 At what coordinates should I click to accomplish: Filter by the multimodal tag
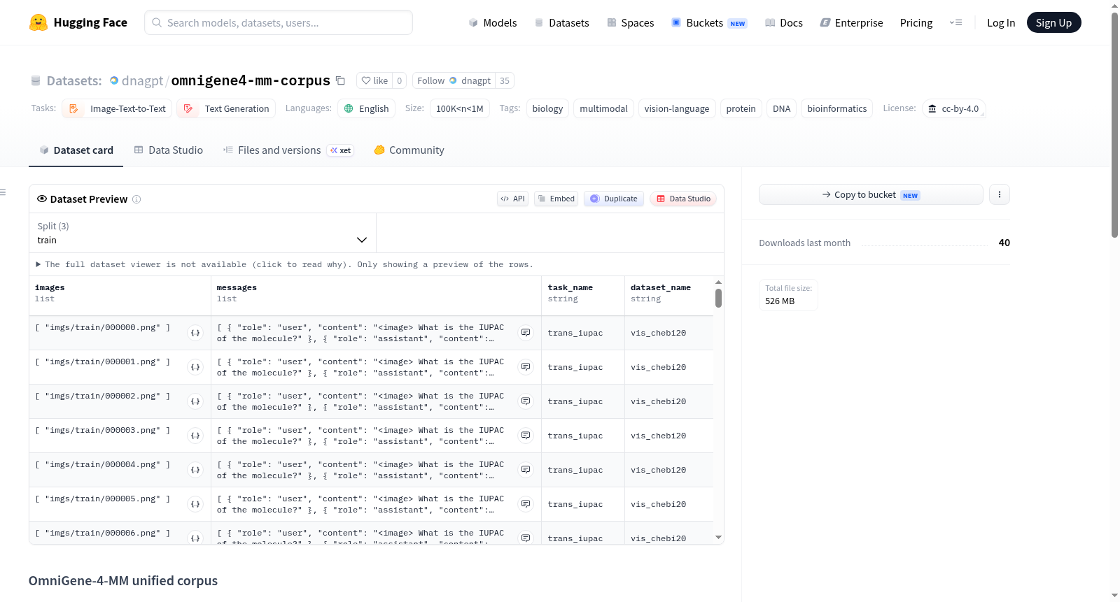point(603,108)
